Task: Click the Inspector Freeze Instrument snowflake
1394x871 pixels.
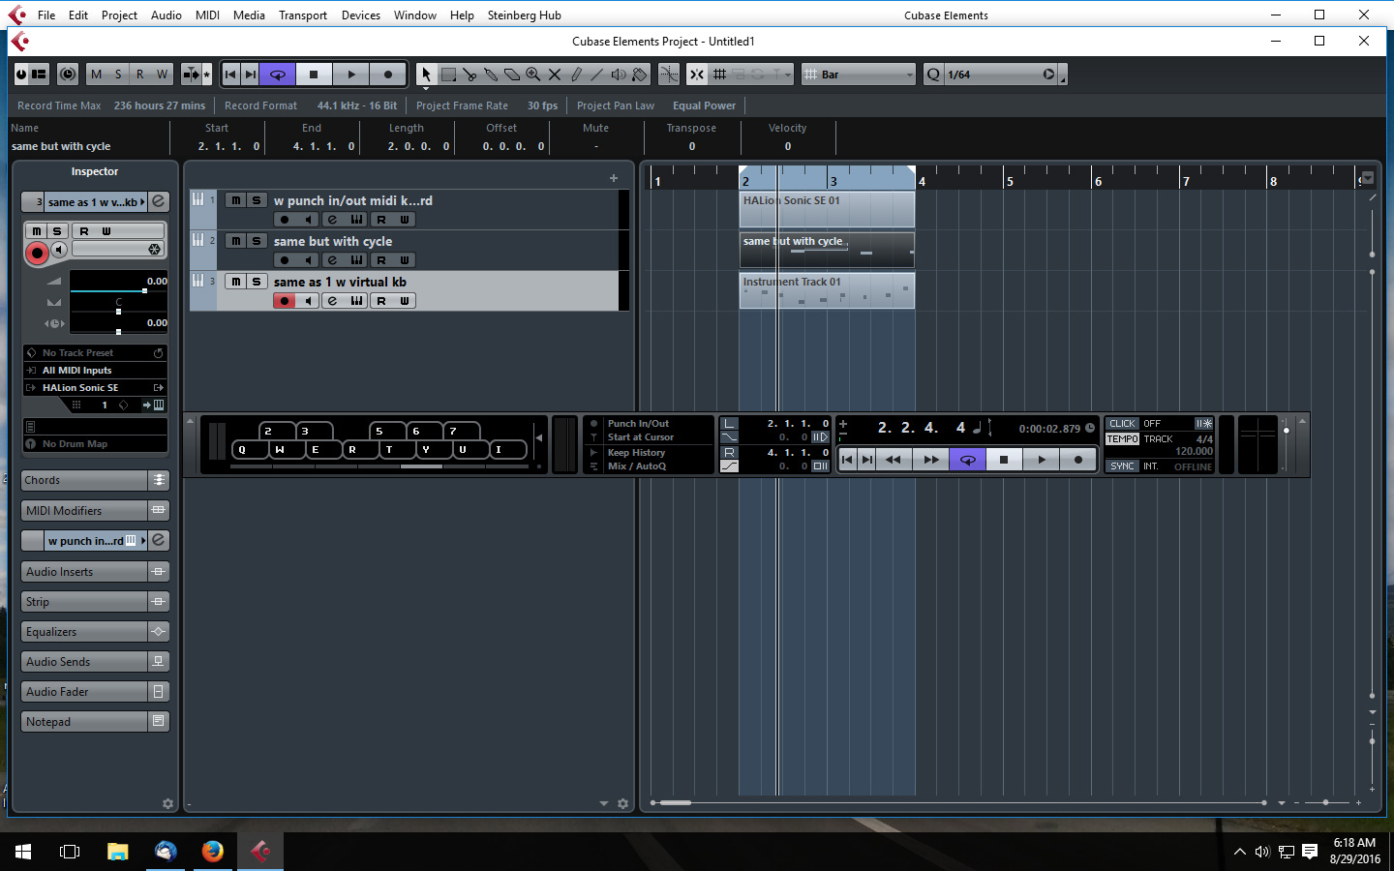Action: (x=154, y=250)
